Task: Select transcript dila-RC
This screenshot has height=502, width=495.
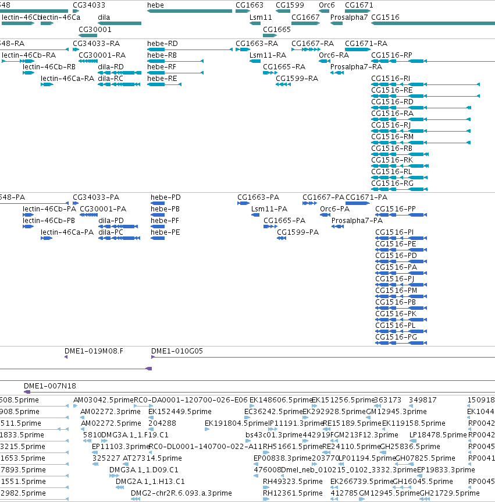Action: (x=111, y=79)
